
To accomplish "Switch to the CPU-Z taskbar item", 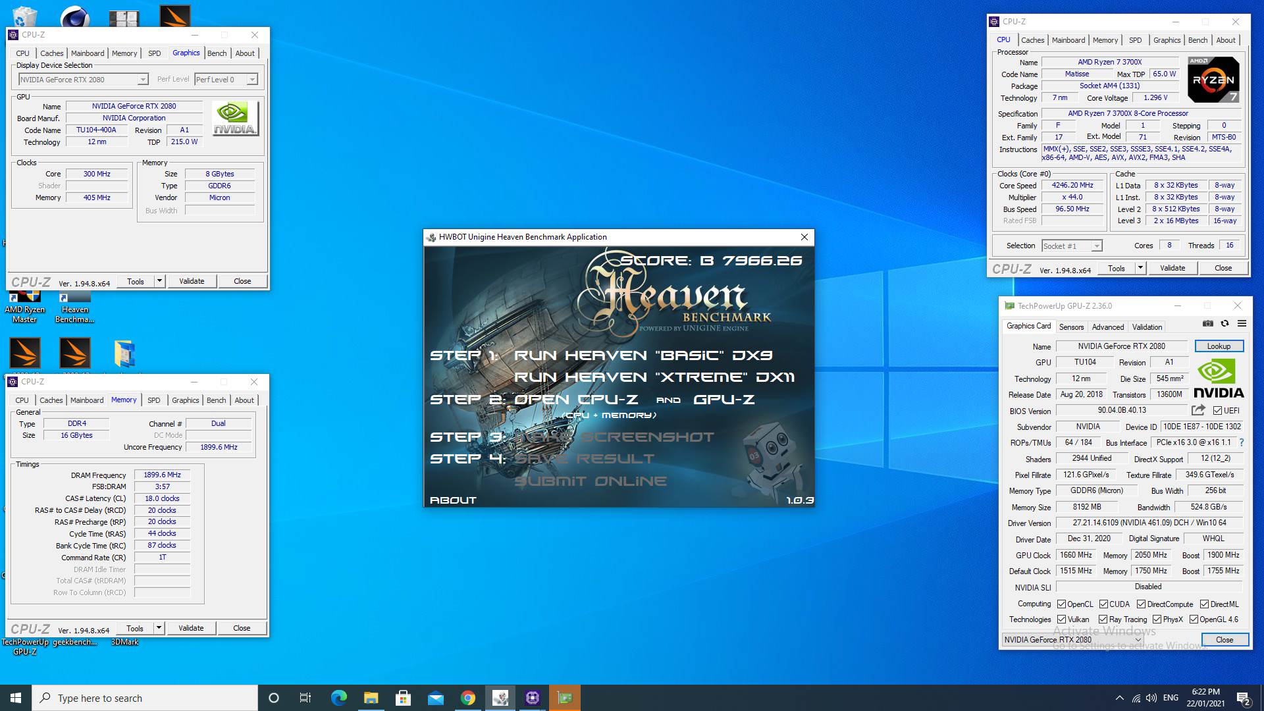I will tap(533, 698).
